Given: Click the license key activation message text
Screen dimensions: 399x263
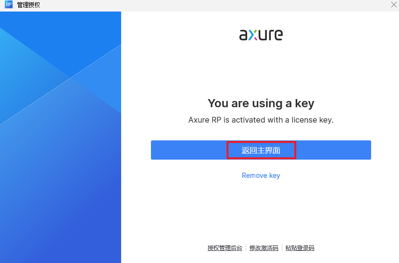Looking at the screenshot, I should (261, 120).
